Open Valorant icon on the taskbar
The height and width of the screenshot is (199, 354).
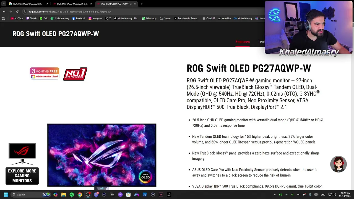[x=161, y=195]
